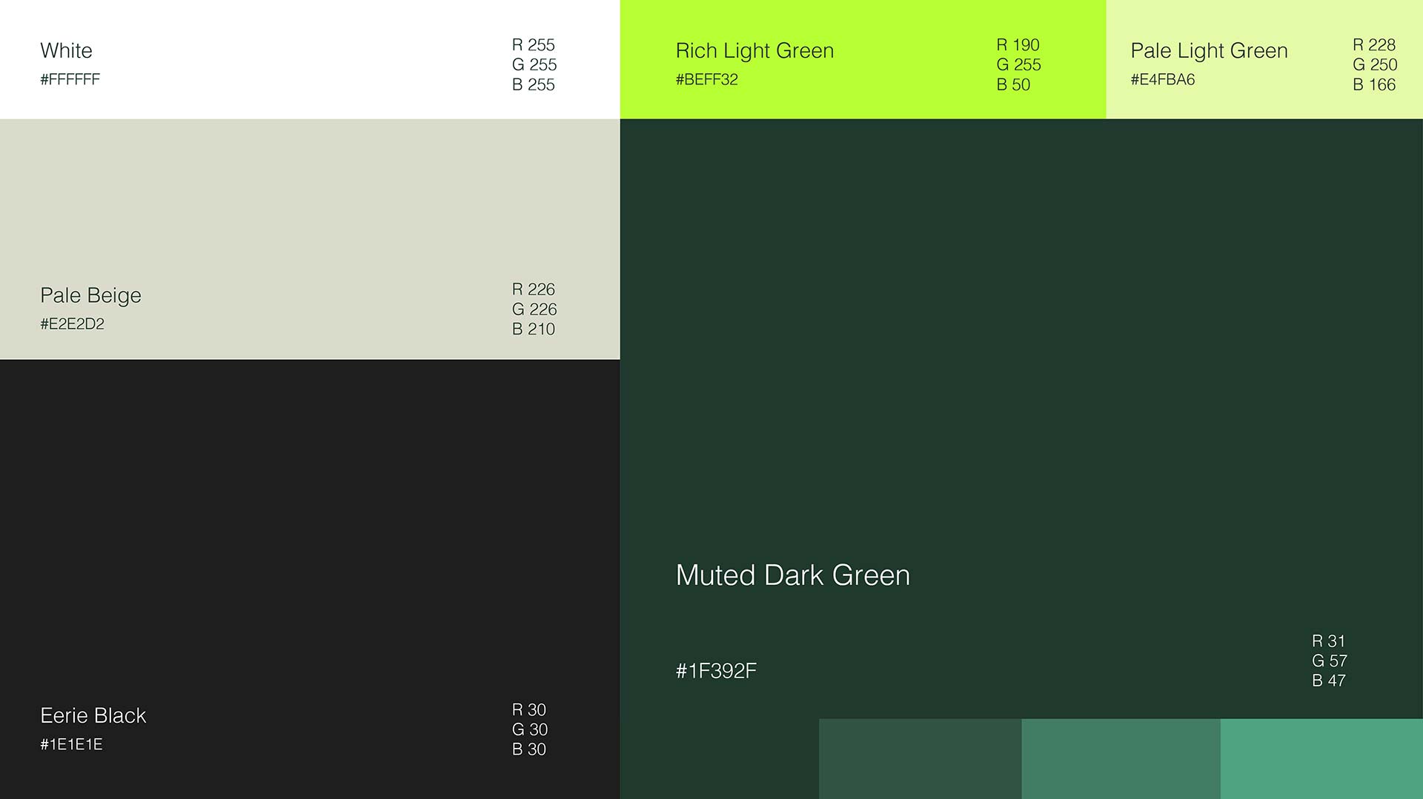Click the "Rich Light Green" color name

pyautogui.click(x=754, y=50)
